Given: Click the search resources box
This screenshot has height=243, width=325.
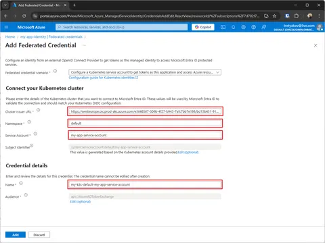Looking at the screenshot, I should tap(121, 27).
